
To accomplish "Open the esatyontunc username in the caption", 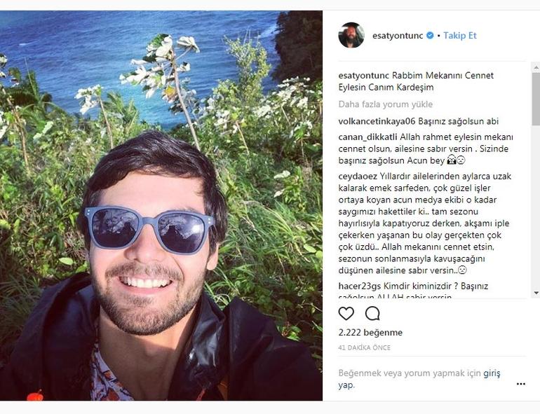I will click(364, 76).
